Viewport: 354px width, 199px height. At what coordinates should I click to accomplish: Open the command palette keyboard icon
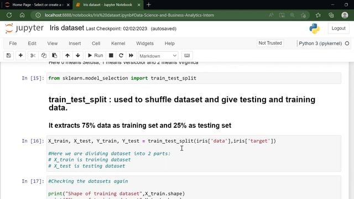(x=187, y=55)
